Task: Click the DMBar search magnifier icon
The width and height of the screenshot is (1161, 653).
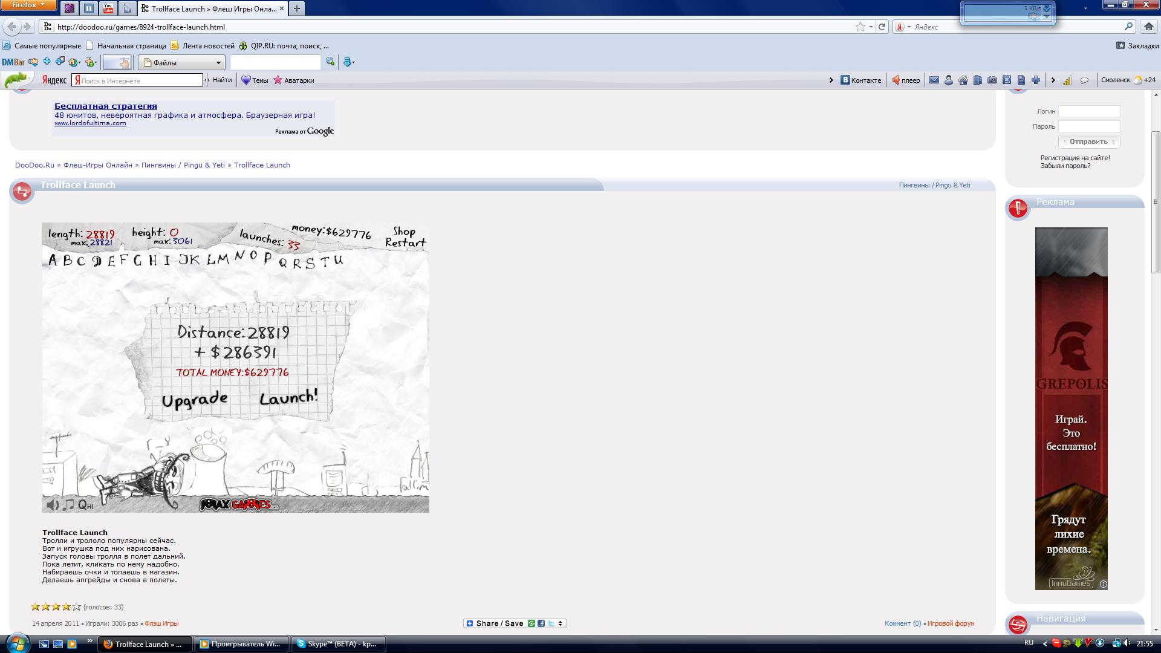Action: click(330, 62)
